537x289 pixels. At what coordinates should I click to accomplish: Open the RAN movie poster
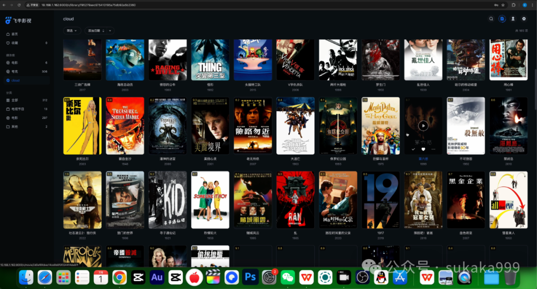coord(295,200)
